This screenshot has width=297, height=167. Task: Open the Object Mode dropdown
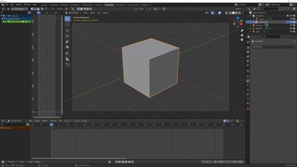click(x=73, y=13)
